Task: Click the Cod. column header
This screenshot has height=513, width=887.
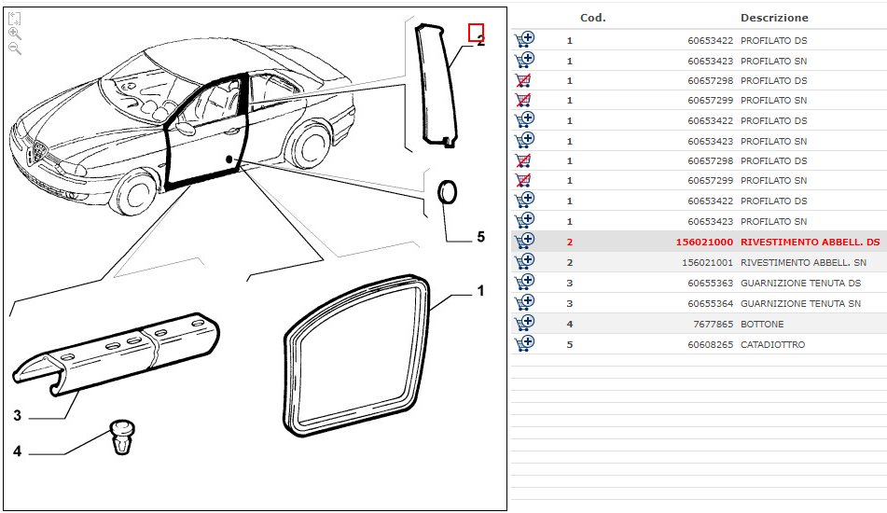Action: pyautogui.click(x=593, y=18)
